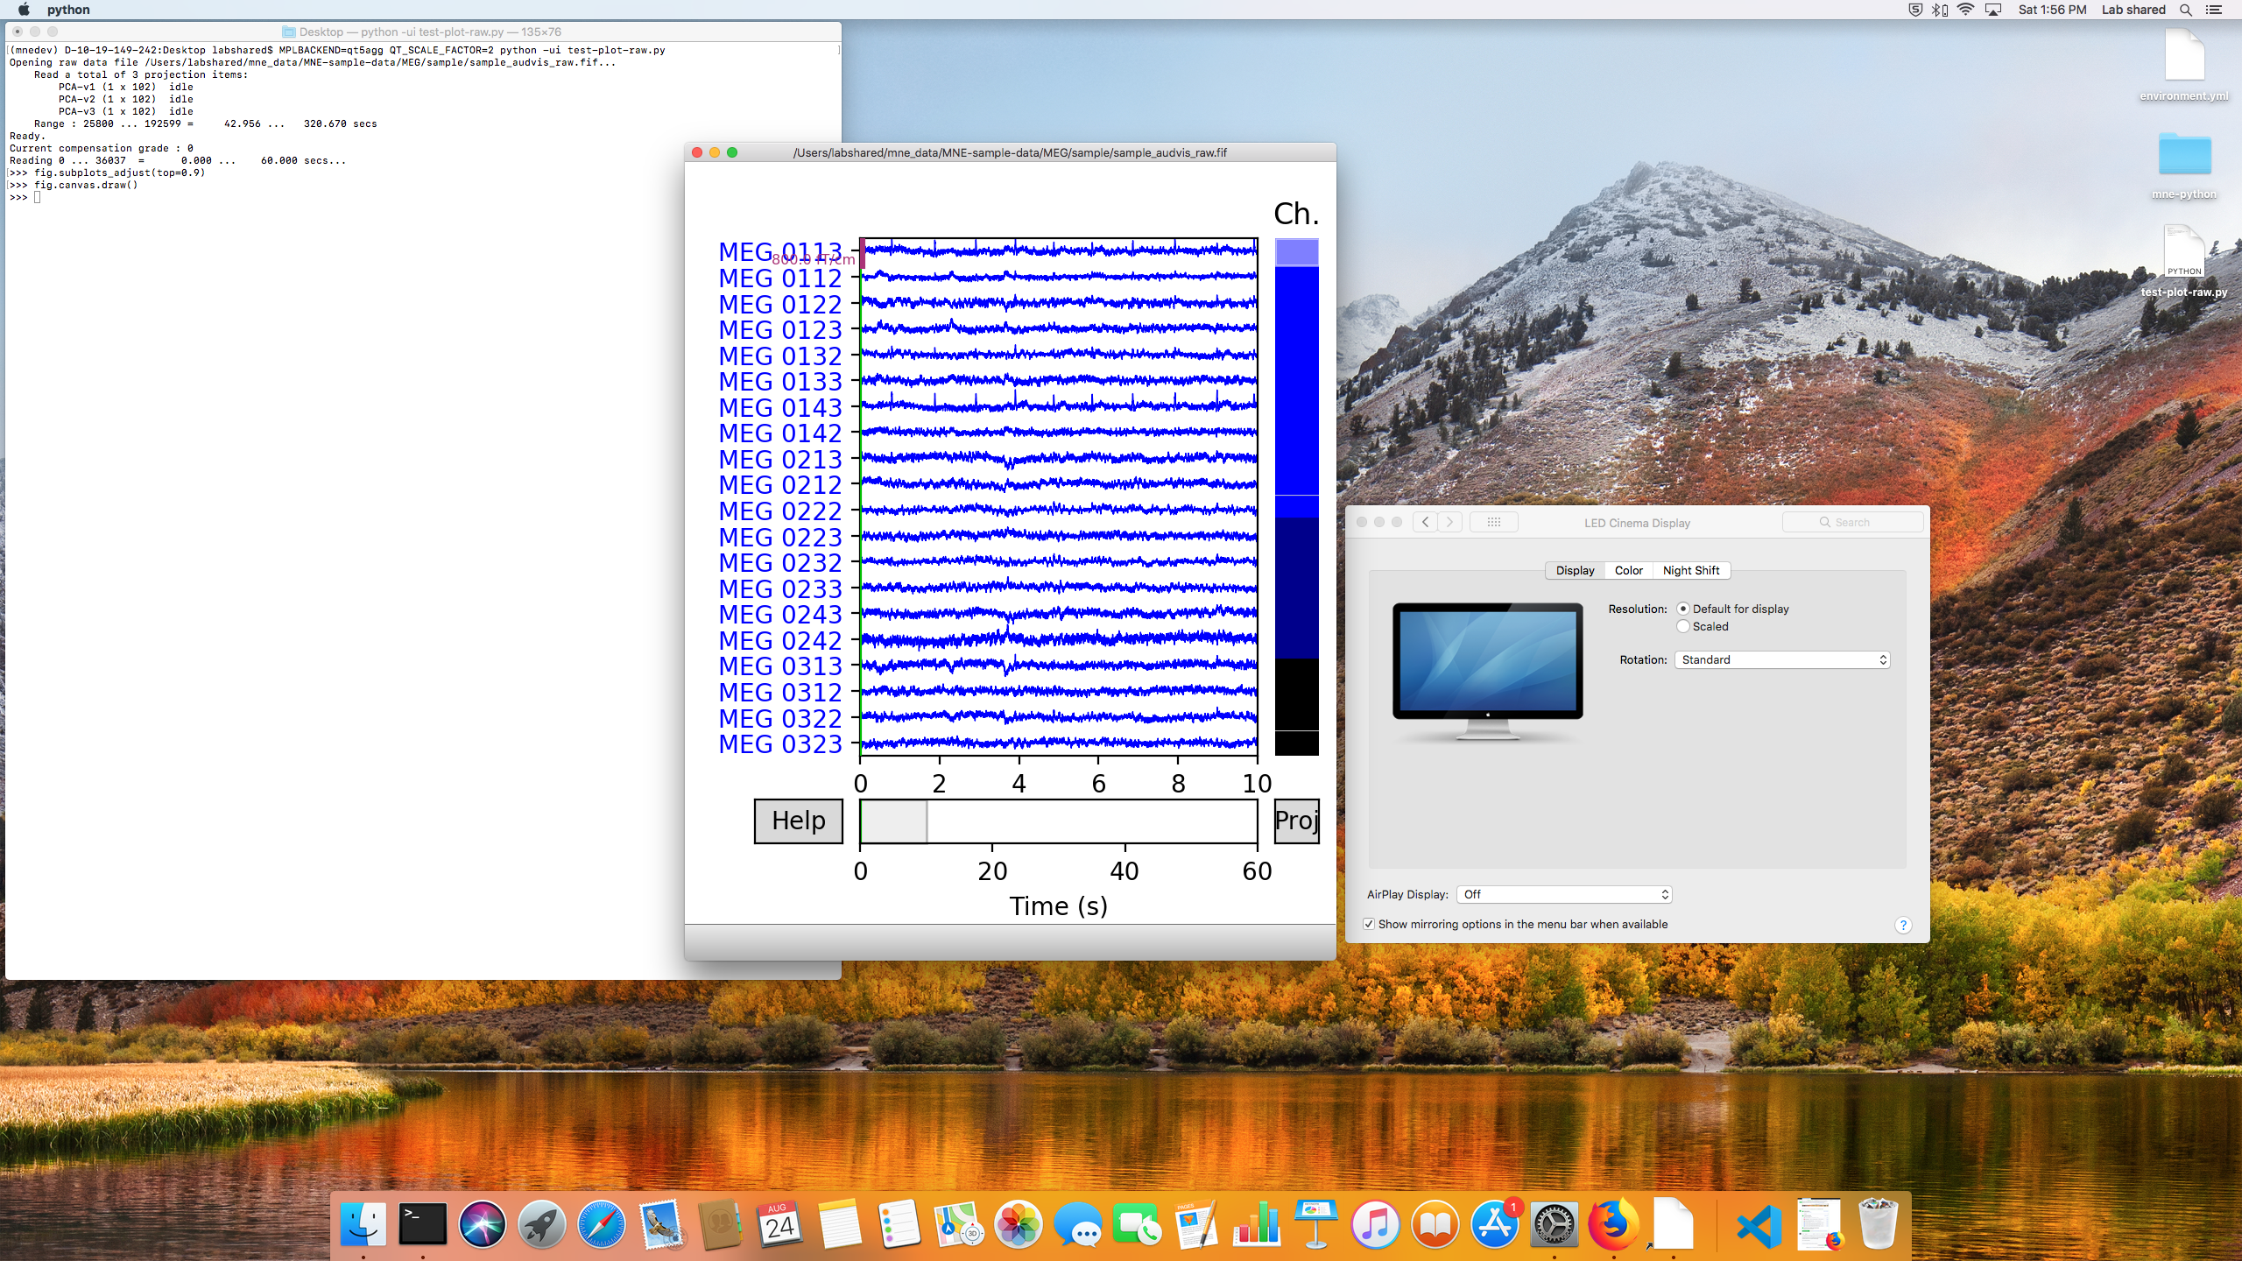This screenshot has width=2242, height=1261.
Task: Switch to the Color tab
Action: pos(1628,570)
